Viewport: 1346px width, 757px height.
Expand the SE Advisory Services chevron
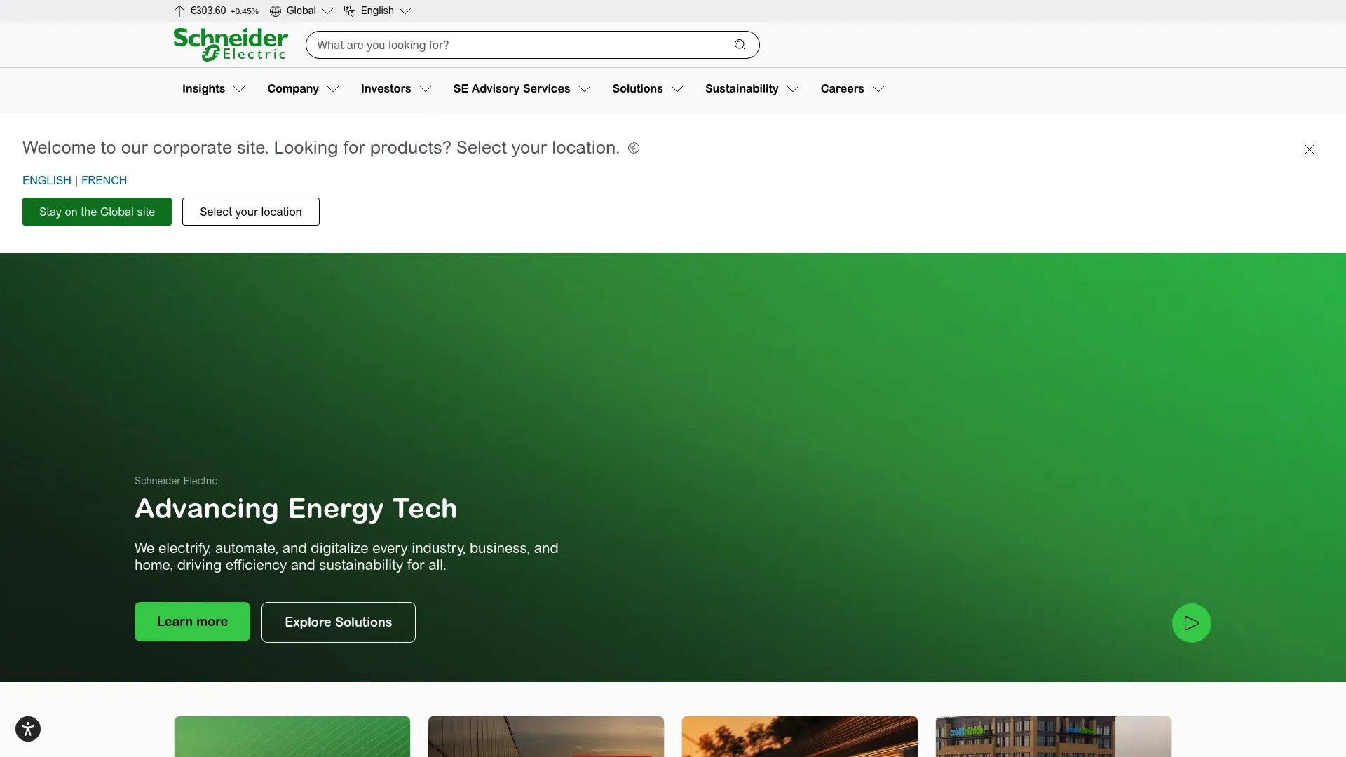[x=585, y=89]
